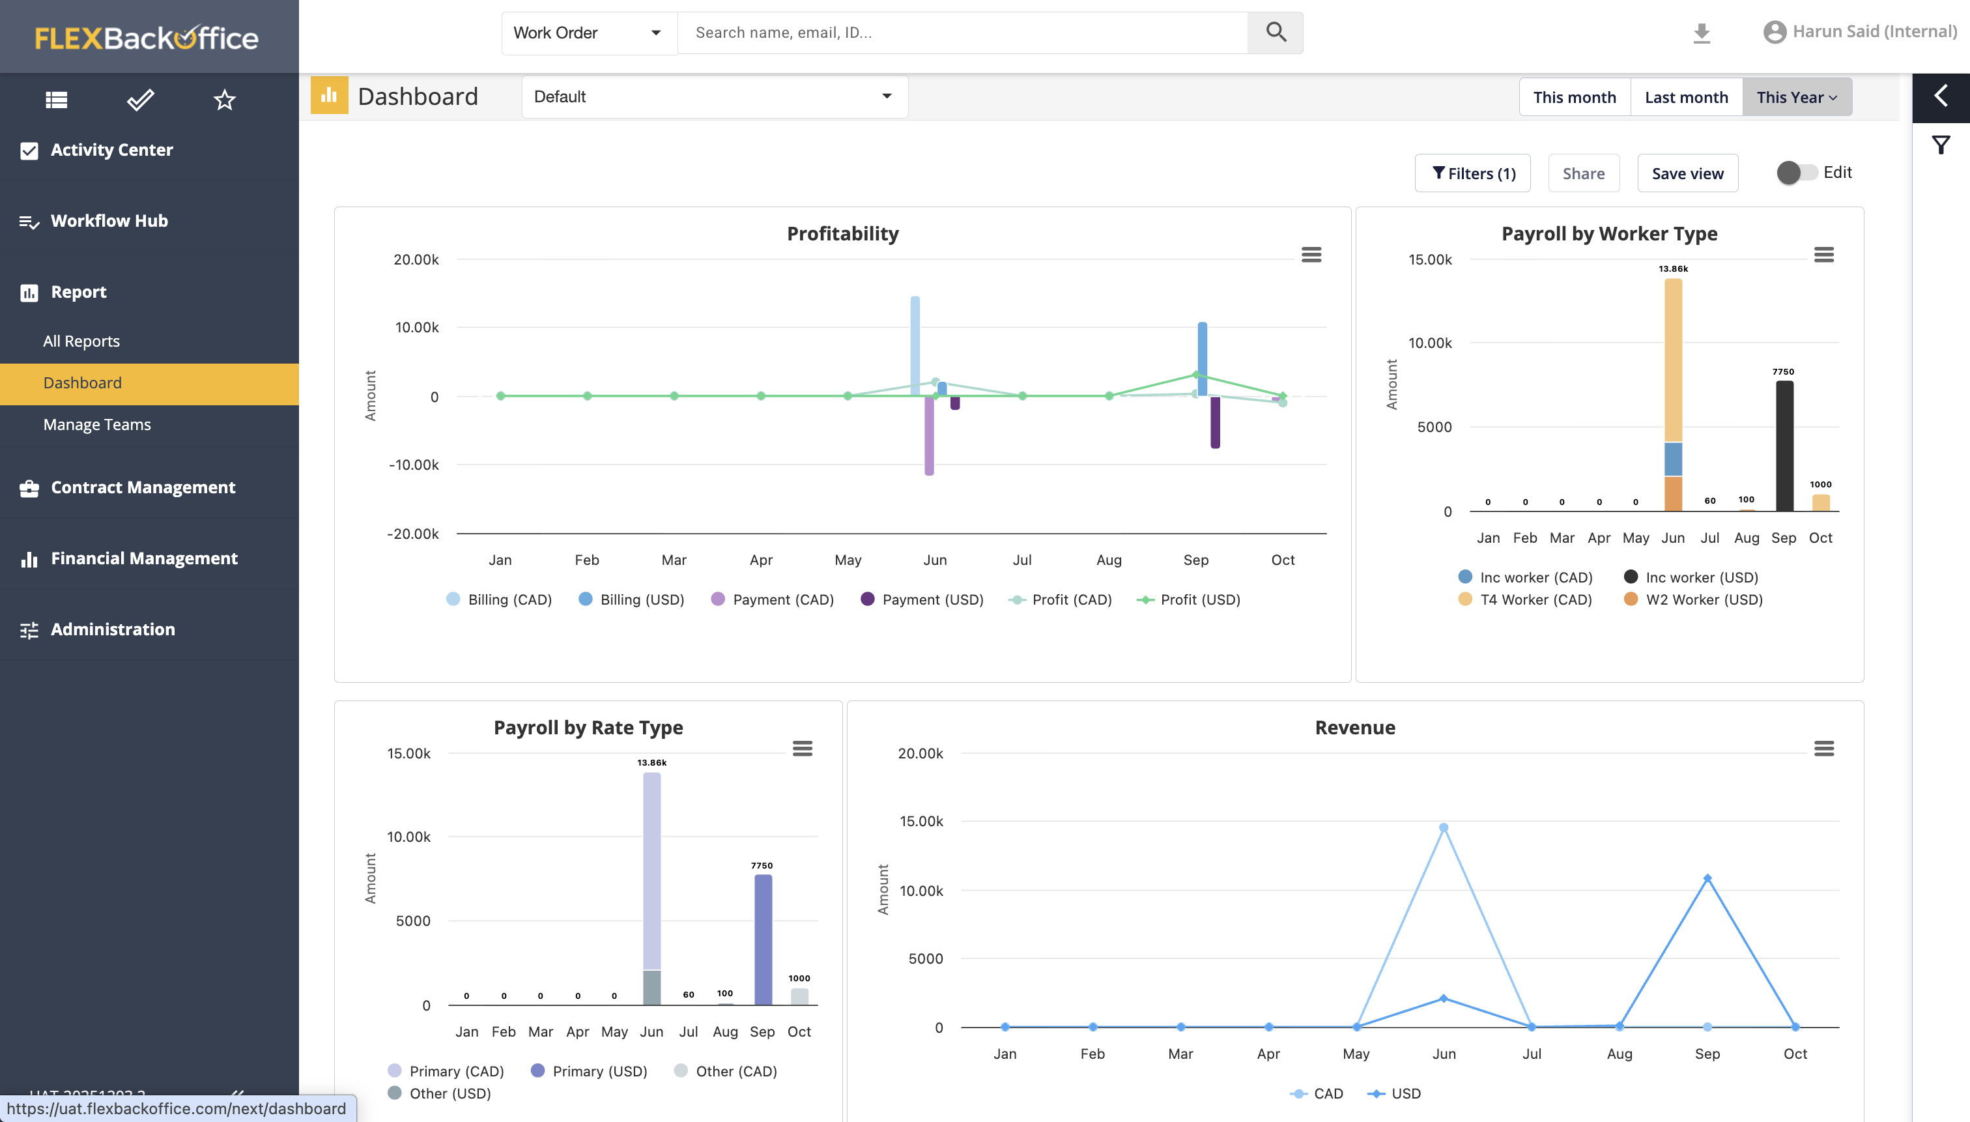
Task: Click the Primary (USD) legend color dot
Action: (537, 1071)
